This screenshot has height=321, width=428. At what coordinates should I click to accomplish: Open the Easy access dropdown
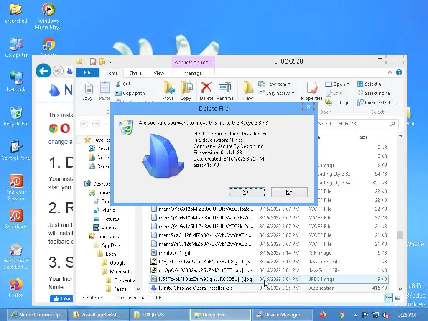click(x=277, y=93)
